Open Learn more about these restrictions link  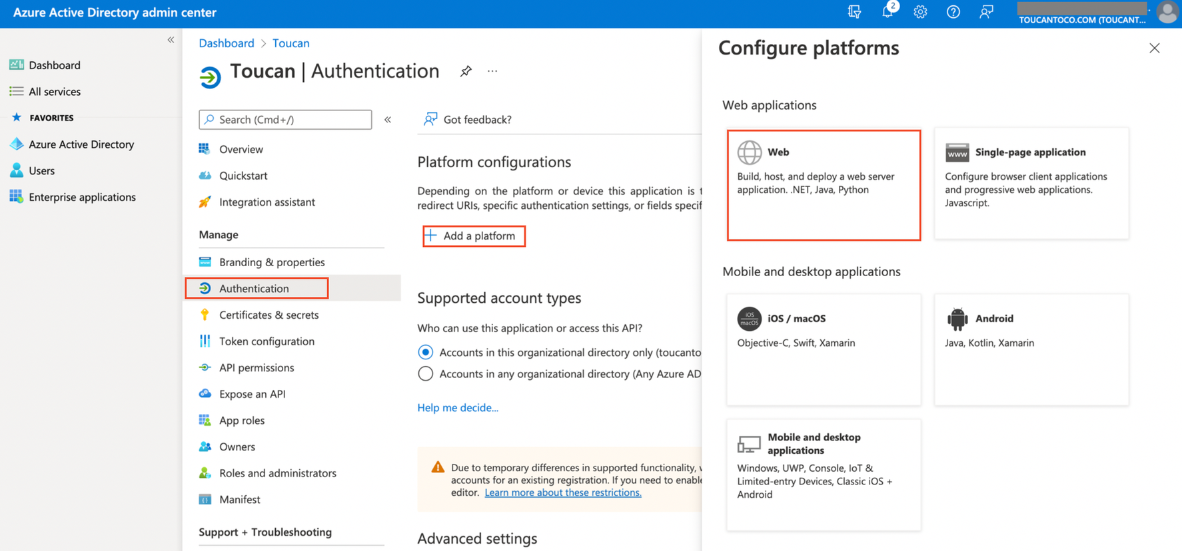pos(563,492)
